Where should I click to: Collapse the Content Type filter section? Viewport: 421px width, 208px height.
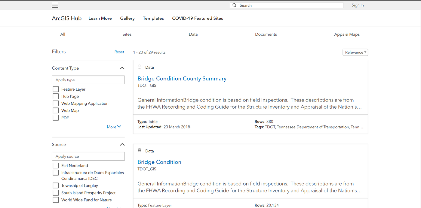tap(122, 68)
